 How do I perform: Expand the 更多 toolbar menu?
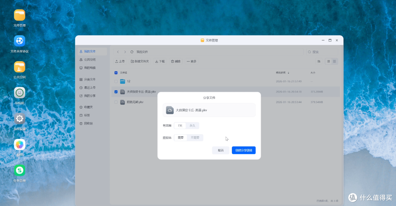tap(191, 61)
